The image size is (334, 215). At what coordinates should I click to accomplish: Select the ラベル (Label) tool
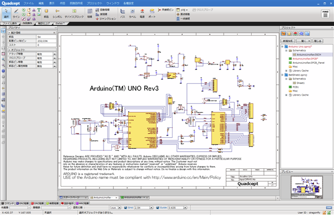pyautogui.click(x=132, y=13)
